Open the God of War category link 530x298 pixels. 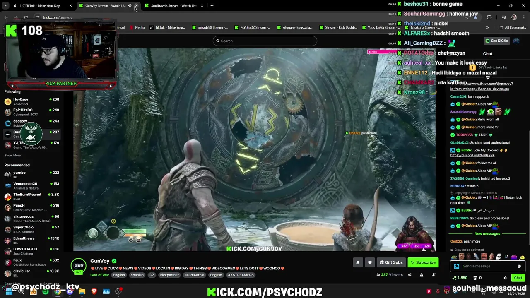[100, 275]
